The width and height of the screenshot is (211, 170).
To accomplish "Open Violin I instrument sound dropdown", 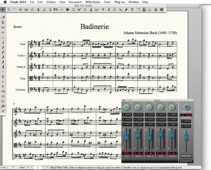I will pos(138,153).
